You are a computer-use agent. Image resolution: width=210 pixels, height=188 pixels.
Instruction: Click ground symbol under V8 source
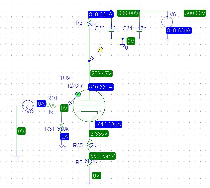pyautogui.click(x=17, y=156)
